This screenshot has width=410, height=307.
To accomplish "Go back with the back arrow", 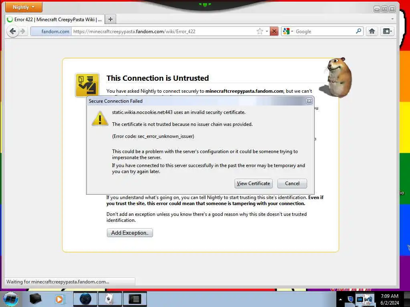I will pos(12,31).
